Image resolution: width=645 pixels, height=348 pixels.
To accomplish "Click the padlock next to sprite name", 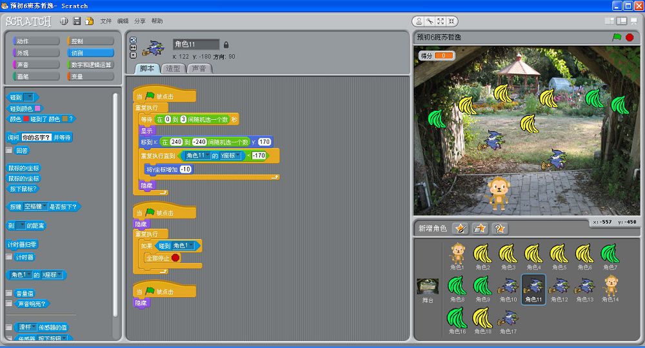I will pos(226,44).
